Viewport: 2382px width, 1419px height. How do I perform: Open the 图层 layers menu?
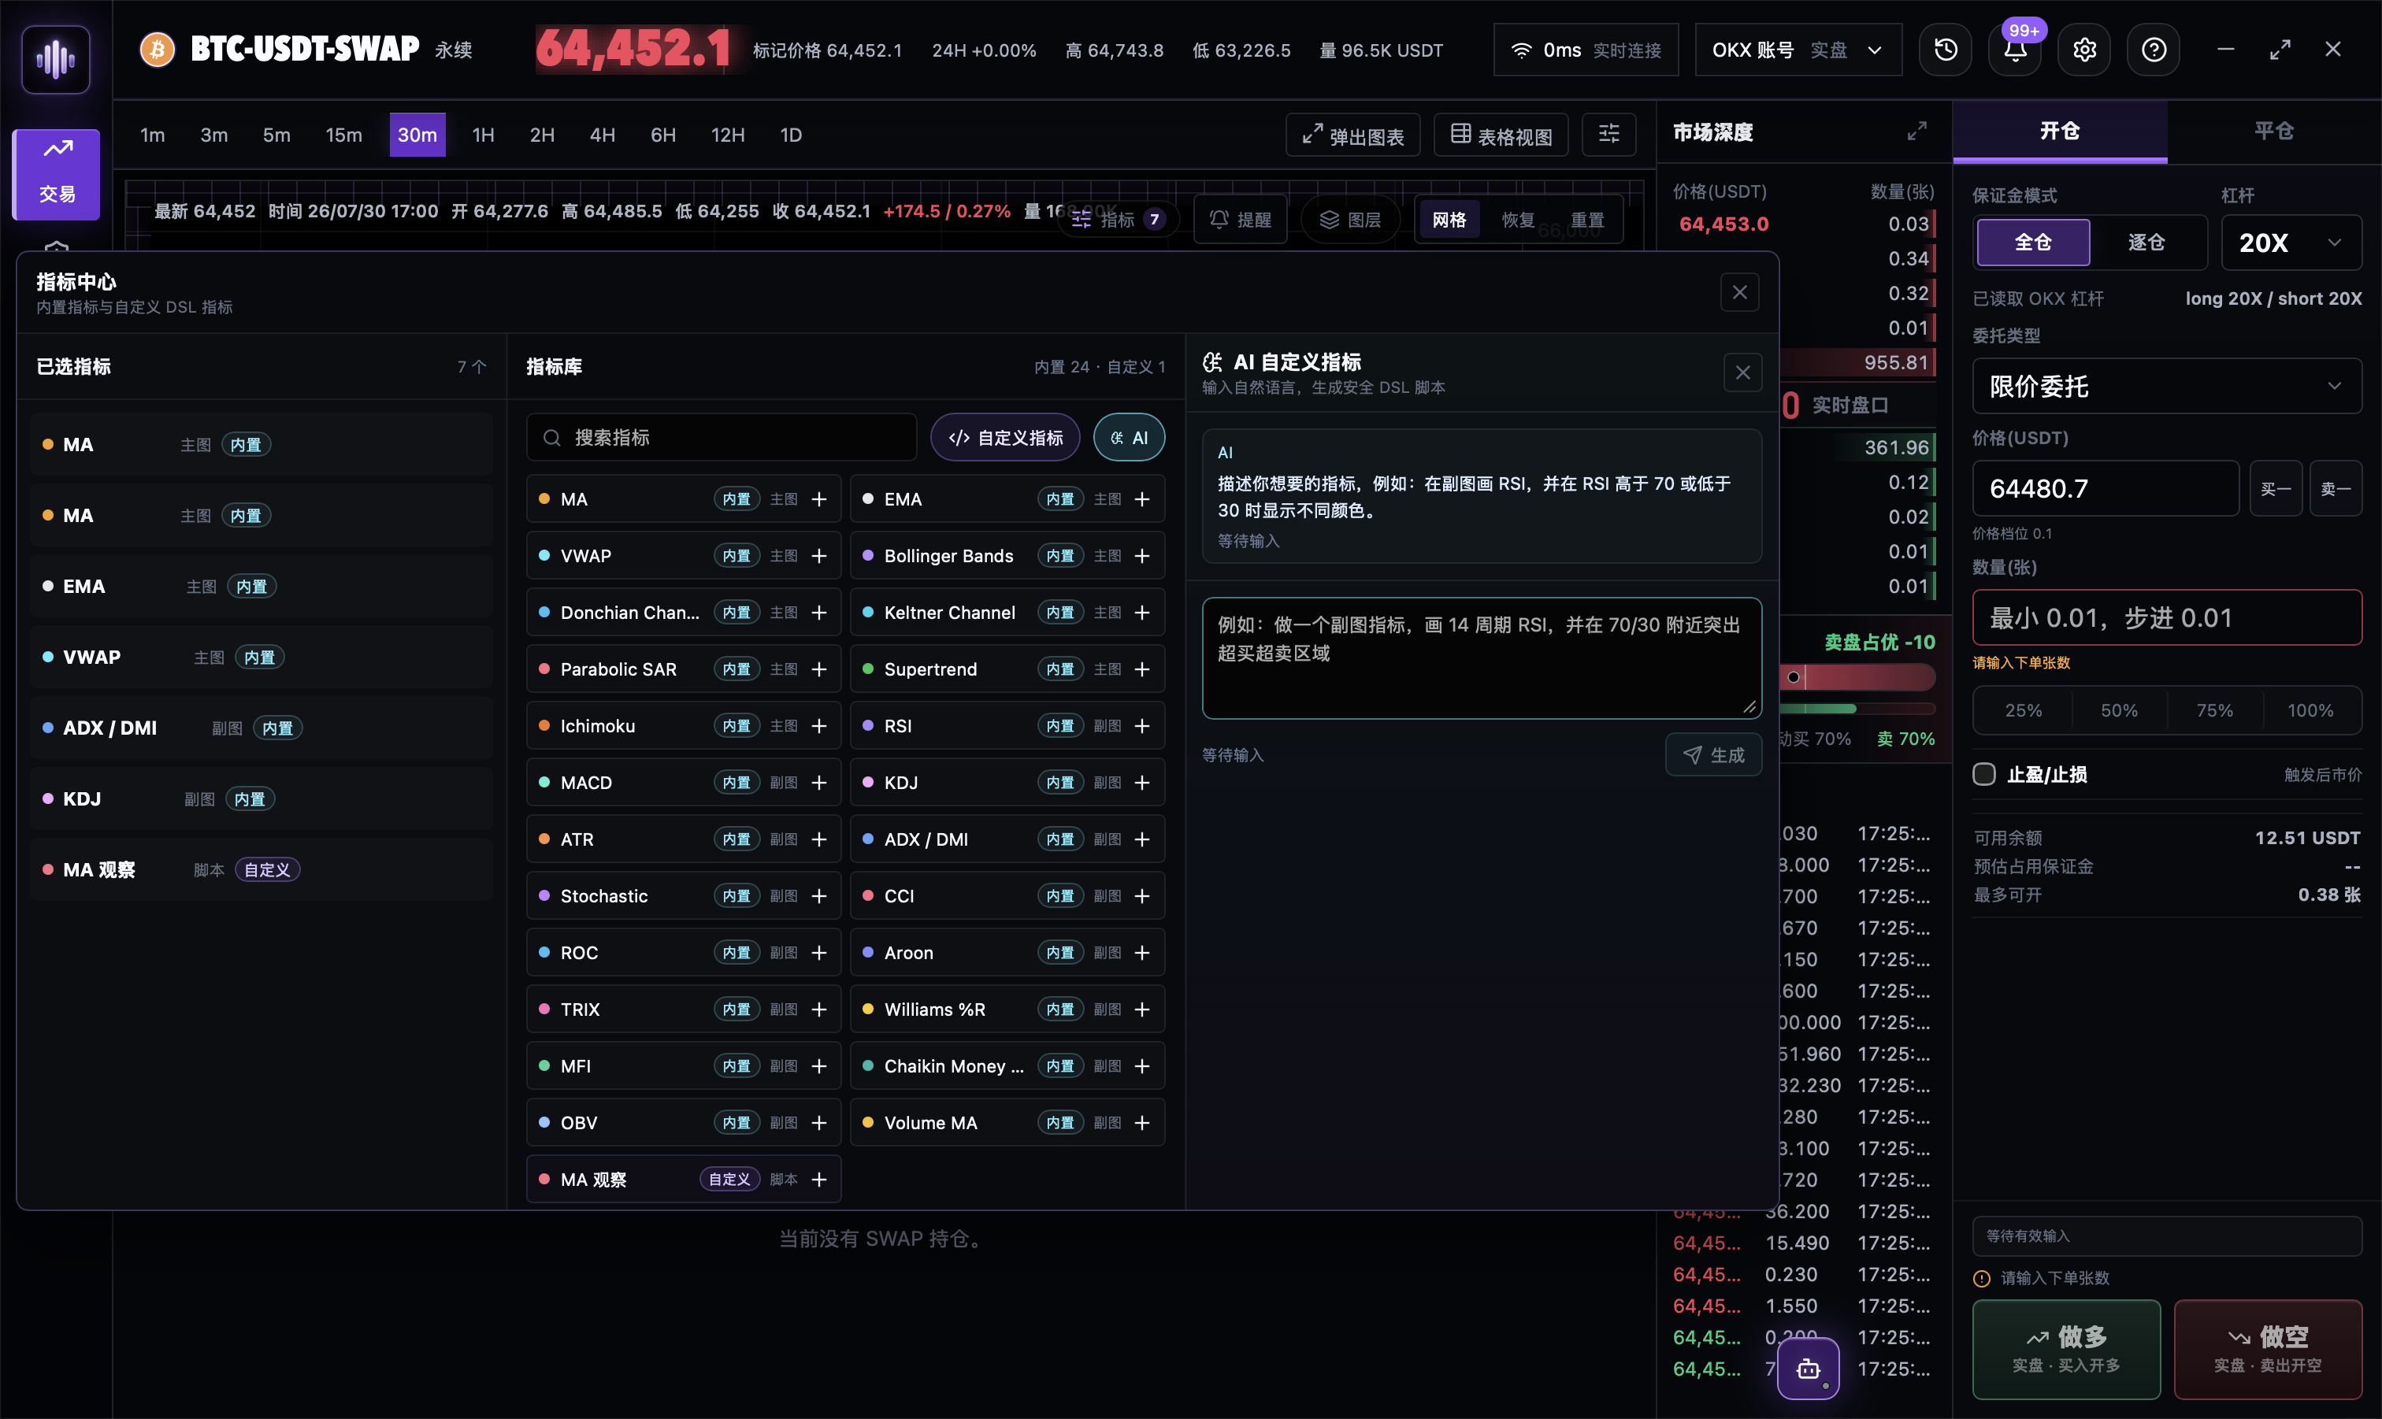(x=1350, y=220)
